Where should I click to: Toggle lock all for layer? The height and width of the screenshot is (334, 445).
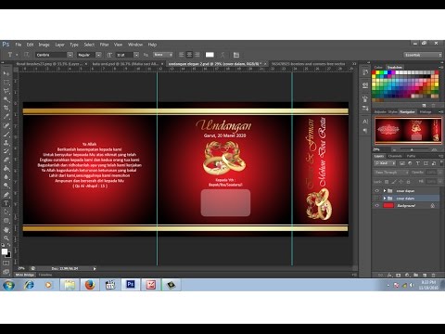(409, 182)
